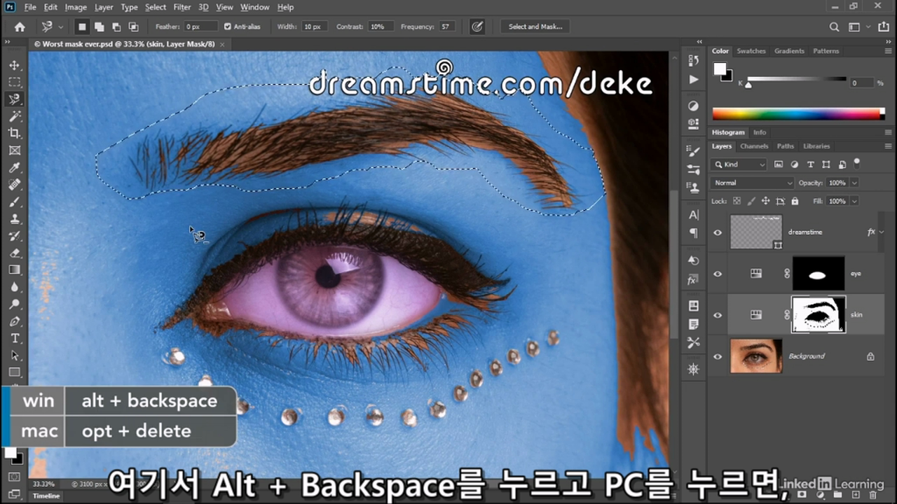897x504 pixels.
Task: Select the Gradient tool
Action: coord(15,269)
